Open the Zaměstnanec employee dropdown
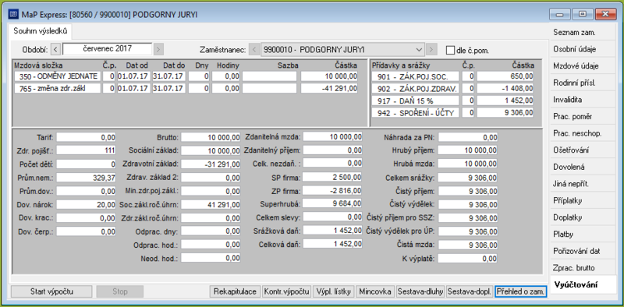Image resolution: width=624 pixels, height=307 pixels. pos(342,50)
